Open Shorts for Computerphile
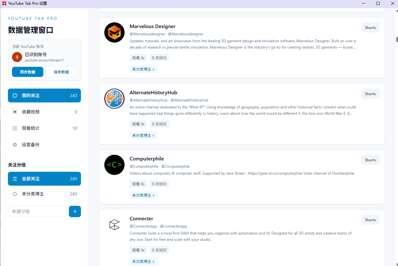 click(370, 160)
